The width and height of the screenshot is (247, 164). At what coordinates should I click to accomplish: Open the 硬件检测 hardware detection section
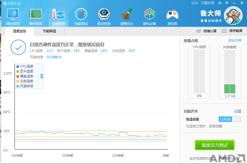coord(36,17)
